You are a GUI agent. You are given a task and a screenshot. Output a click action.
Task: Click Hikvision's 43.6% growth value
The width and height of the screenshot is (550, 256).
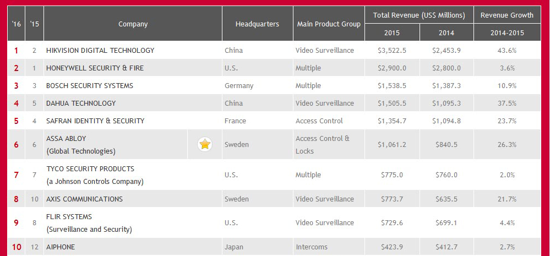coord(507,51)
